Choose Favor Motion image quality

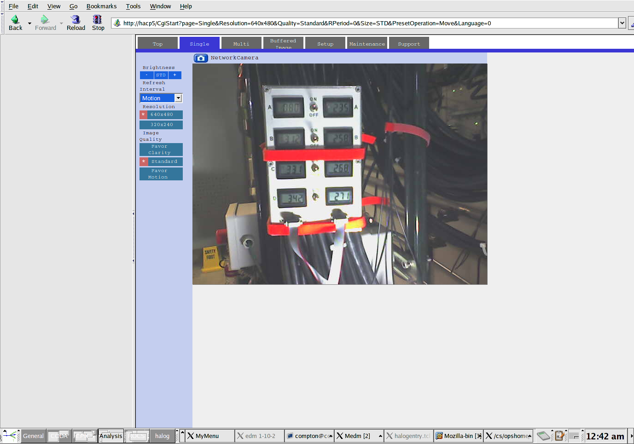(x=161, y=174)
